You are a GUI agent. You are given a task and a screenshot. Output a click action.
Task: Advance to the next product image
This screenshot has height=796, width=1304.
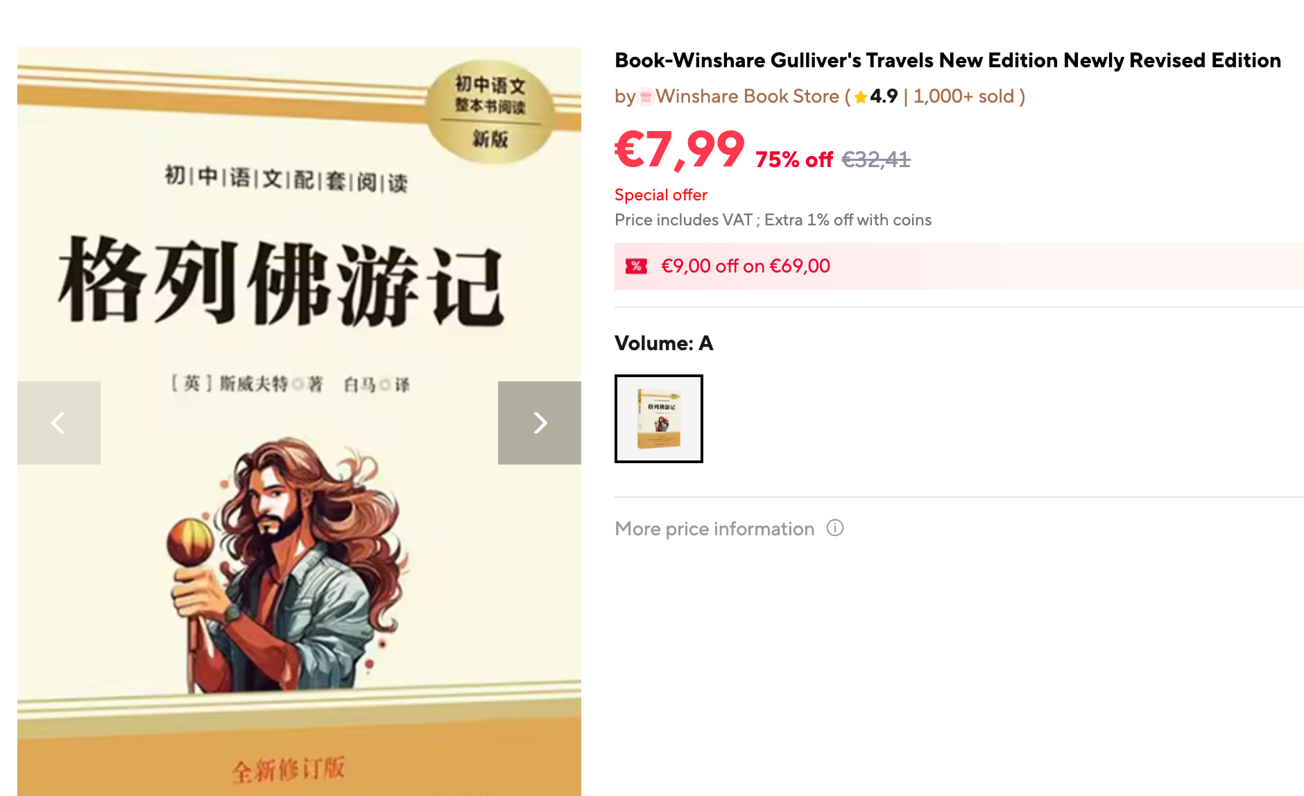point(540,422)
